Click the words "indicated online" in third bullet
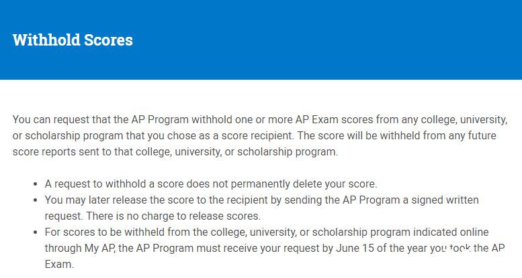 pyautogui.click(x=451, y=232)
